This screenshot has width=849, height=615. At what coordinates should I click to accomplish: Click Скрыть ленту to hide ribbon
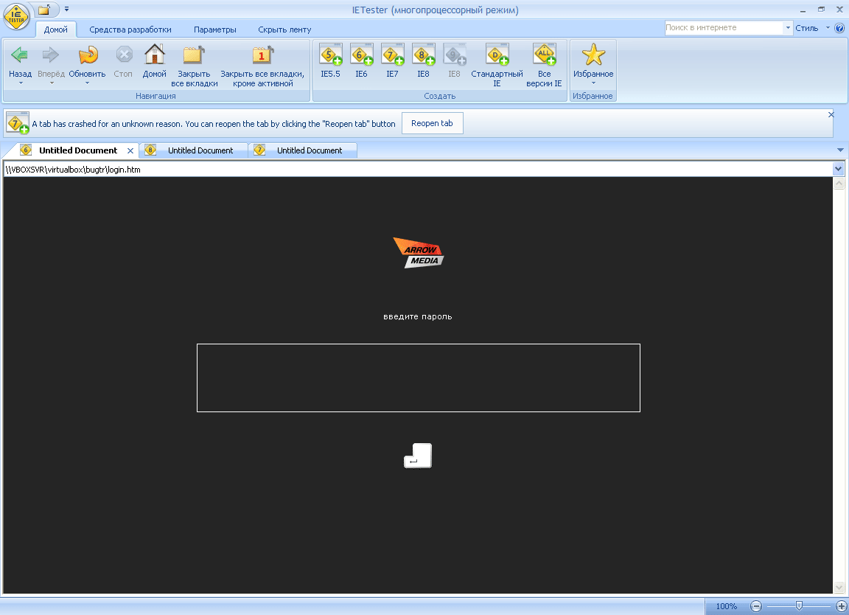pyautogui.click(x=284, y=29)
